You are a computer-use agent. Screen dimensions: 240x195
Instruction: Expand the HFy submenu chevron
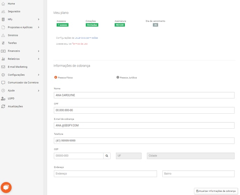tap(39, 19)
